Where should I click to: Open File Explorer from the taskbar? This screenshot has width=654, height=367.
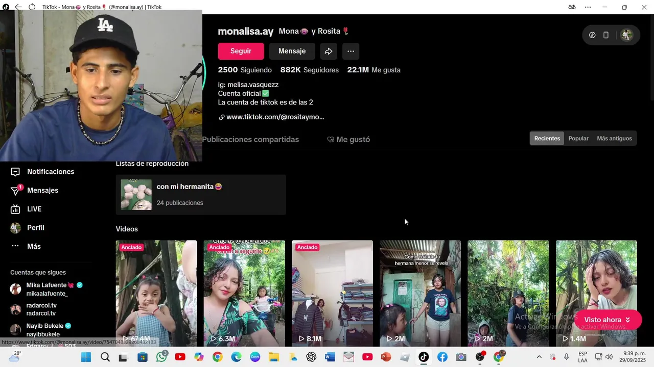point(274,357)
